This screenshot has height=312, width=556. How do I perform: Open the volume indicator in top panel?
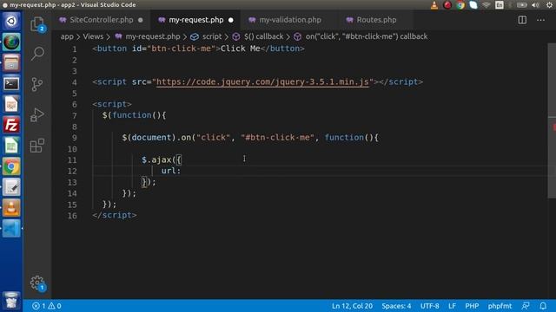pos(535,5)
